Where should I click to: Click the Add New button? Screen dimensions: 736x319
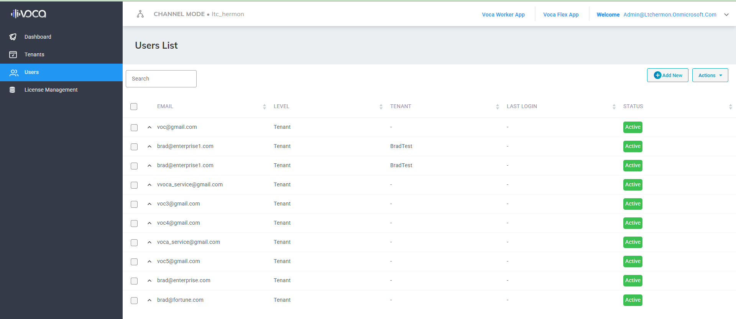[x=667, y=75]
